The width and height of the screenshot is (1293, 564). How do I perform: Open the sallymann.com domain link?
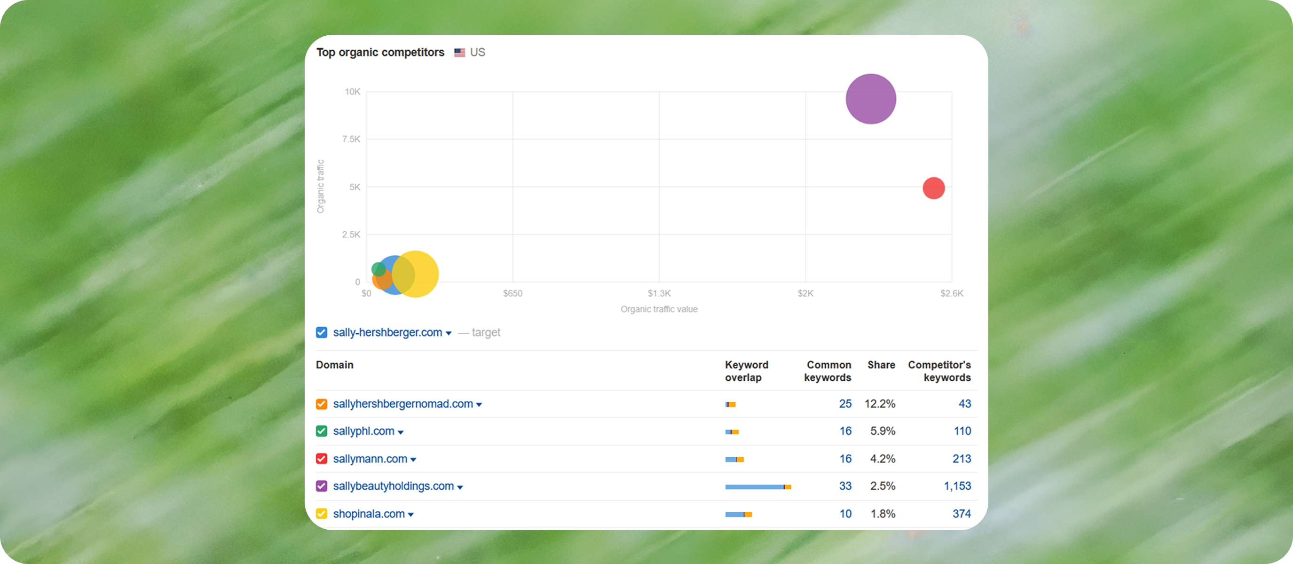pos(370,459)
